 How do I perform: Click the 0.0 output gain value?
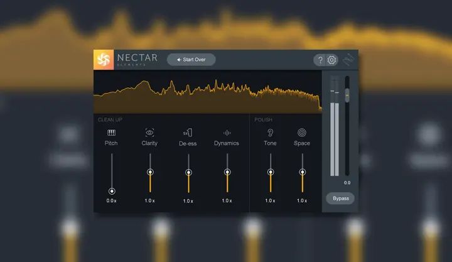pos(347,183)
